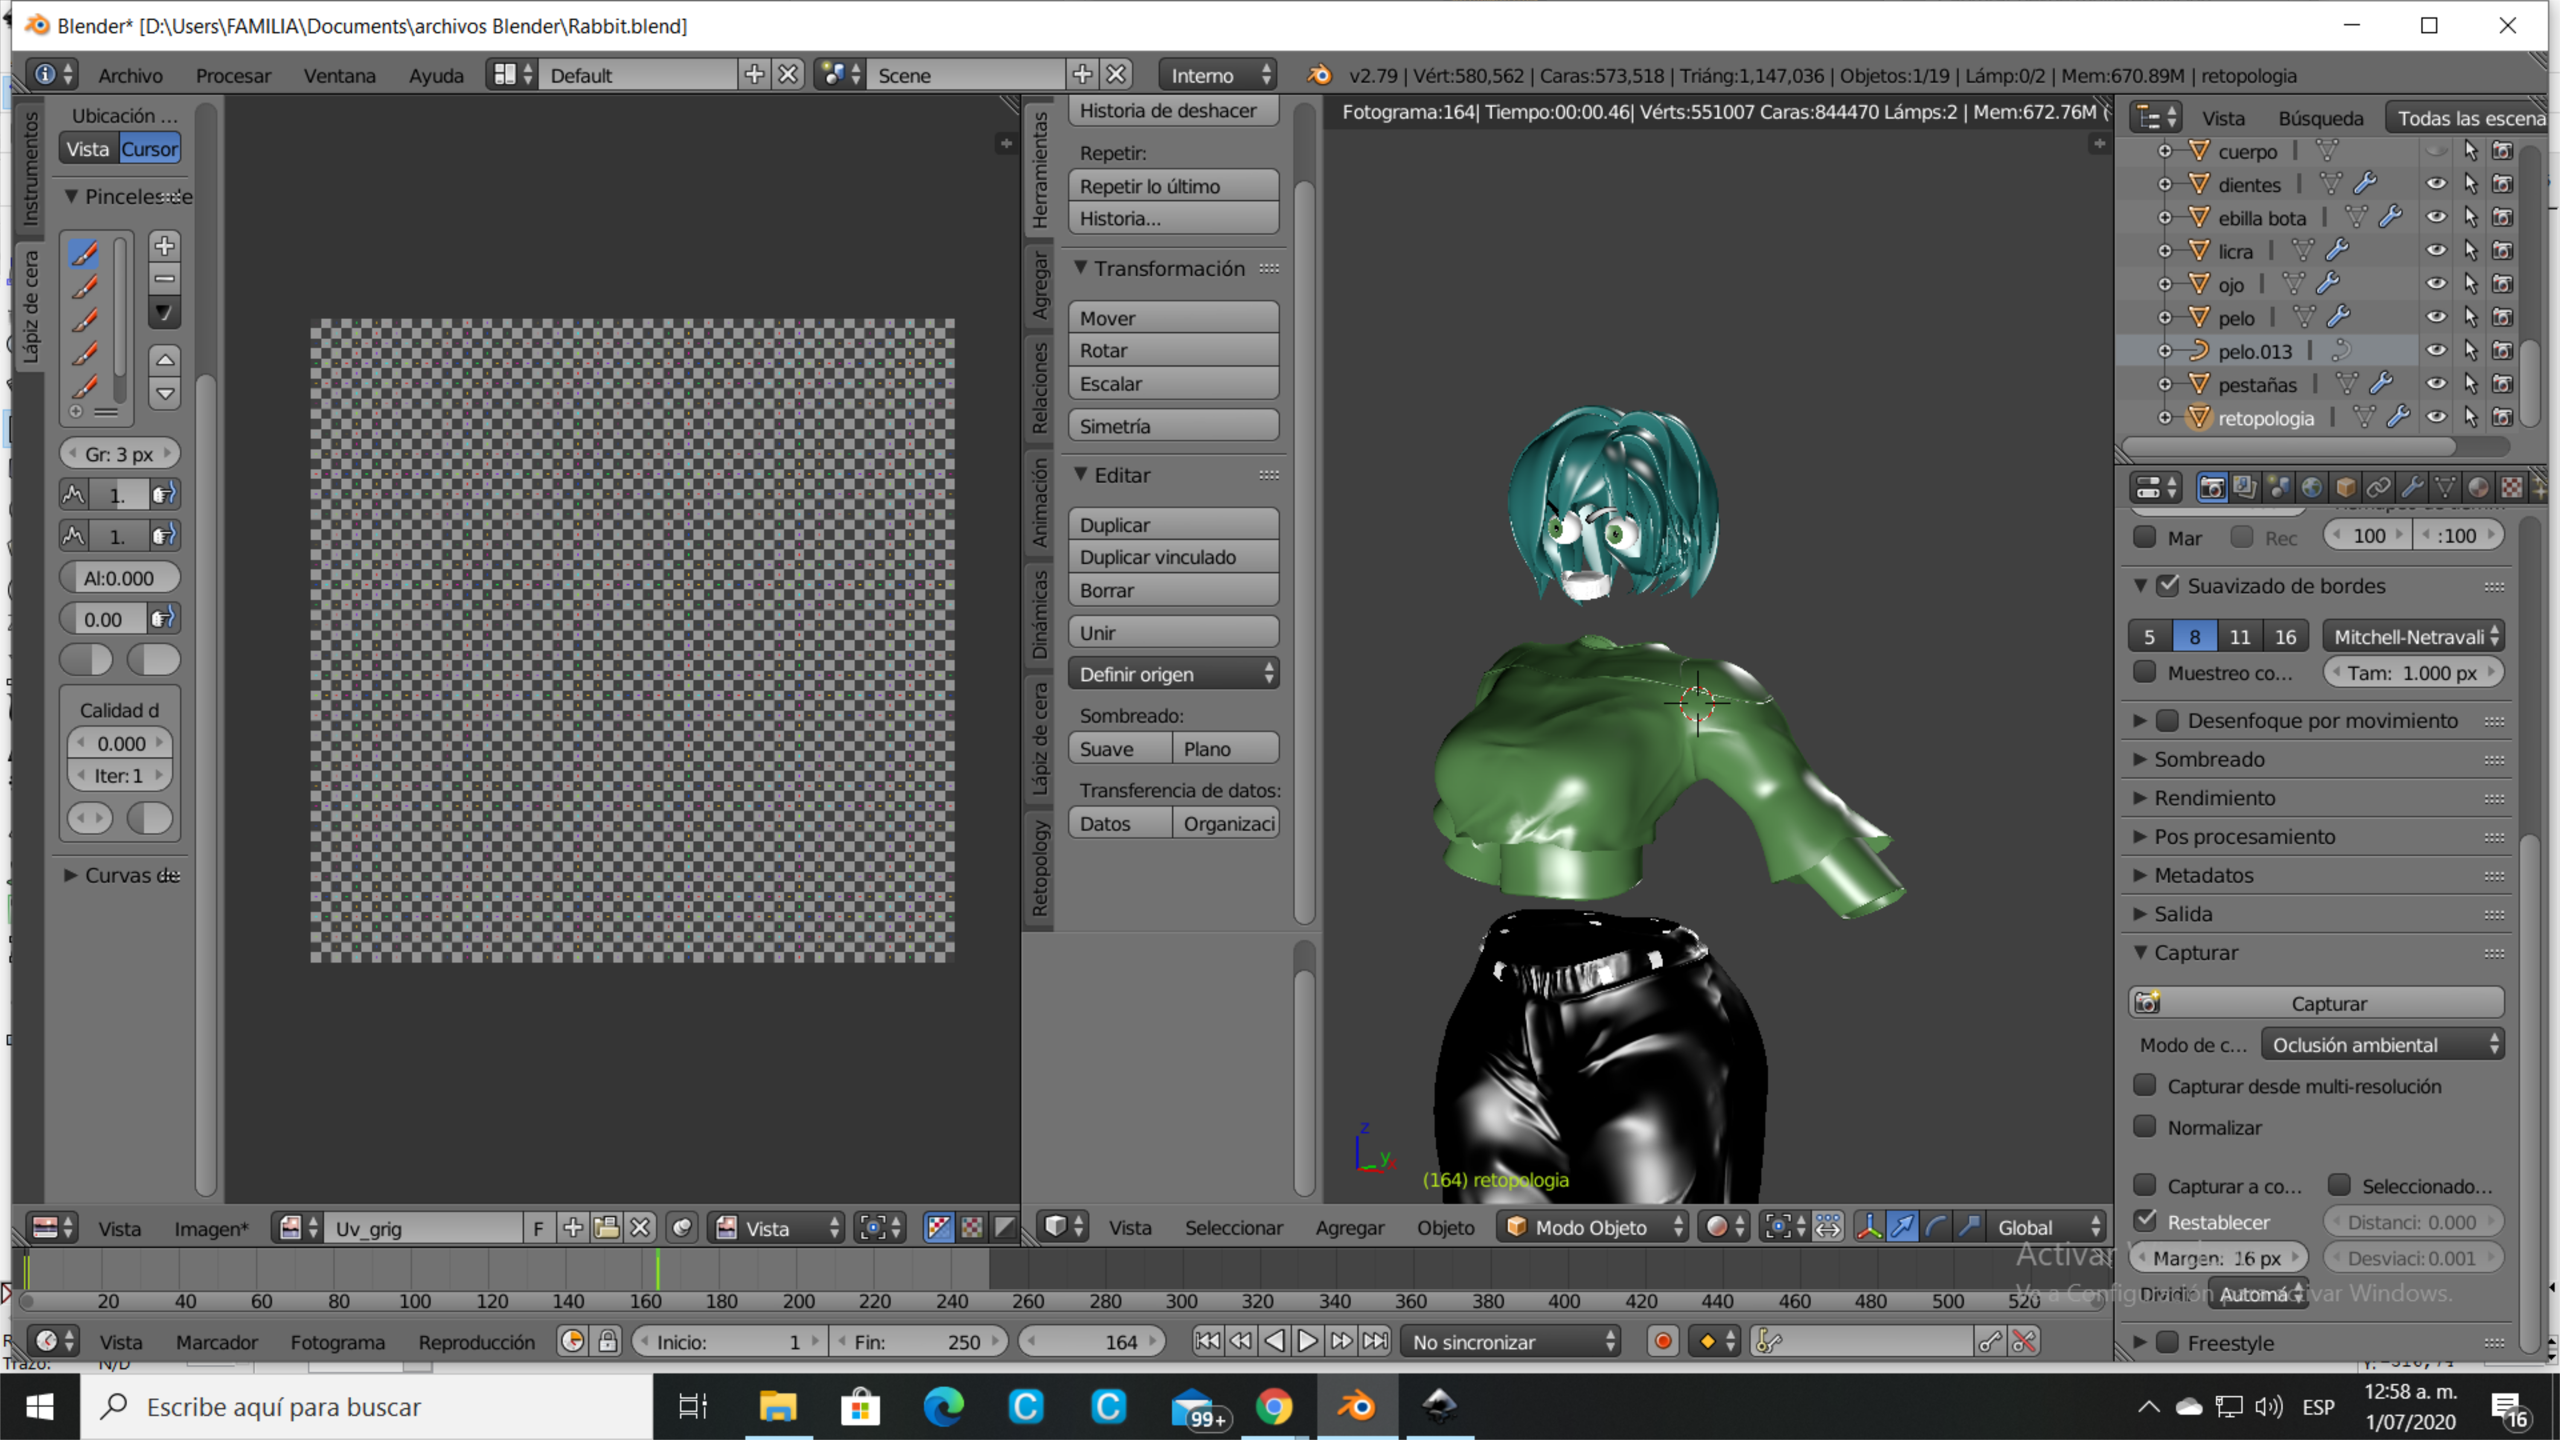
Task: Open the Procesar menu
Action: coord(233,76)
